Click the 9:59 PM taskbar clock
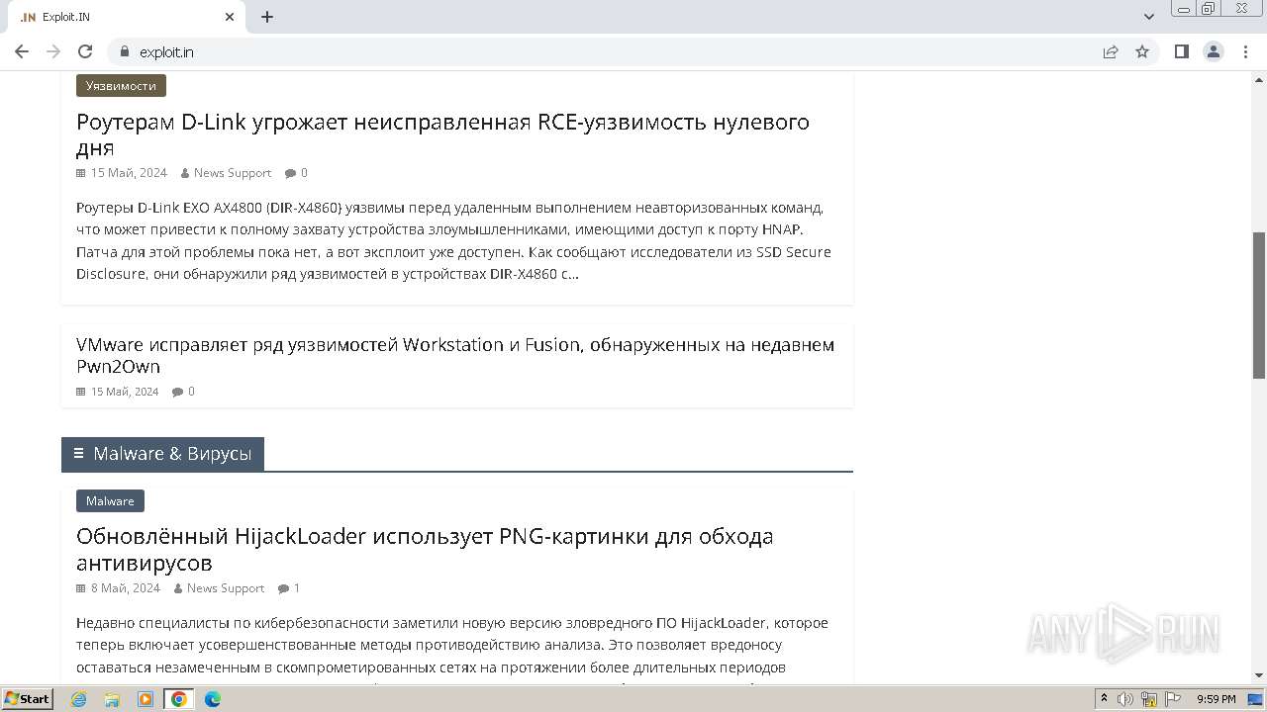Viewport: 1267px width, 712px height. tap(1216, 699)
